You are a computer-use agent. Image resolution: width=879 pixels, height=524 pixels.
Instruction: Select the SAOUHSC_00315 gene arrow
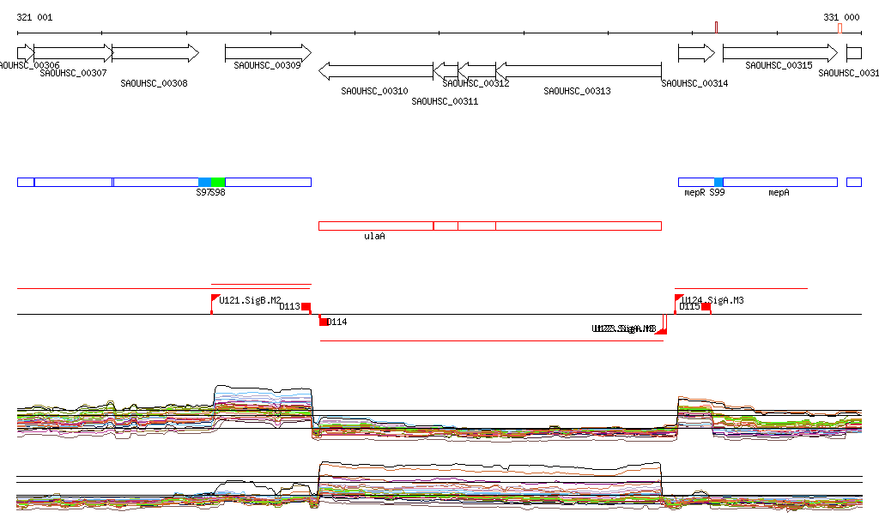[x=780, y=53]
